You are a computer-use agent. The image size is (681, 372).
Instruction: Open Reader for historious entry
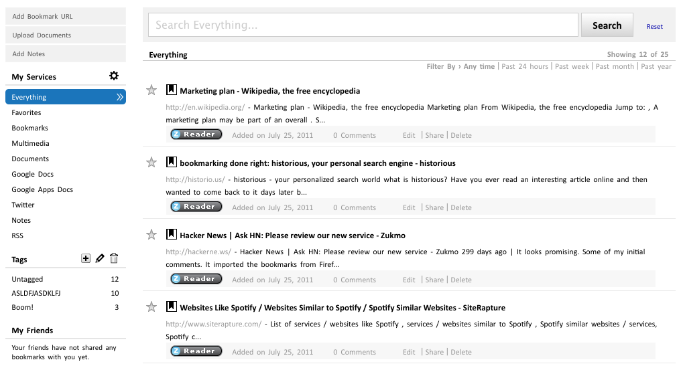coord(196,207)
